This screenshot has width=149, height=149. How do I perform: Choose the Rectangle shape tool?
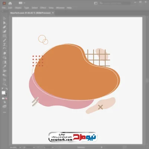[x=4, y=36]
